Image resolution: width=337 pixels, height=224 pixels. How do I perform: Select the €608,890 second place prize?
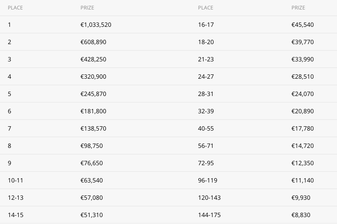[93, 42]
